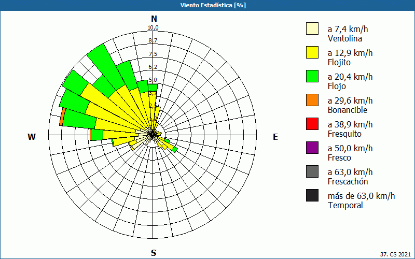Screen dimensions: 415x259
Task: Click the Bonancible legend label
Action: 348,110
